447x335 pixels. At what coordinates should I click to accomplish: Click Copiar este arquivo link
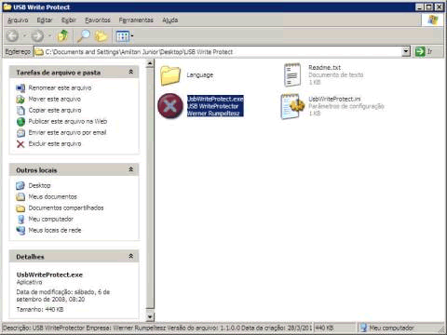tap(55, 111)
